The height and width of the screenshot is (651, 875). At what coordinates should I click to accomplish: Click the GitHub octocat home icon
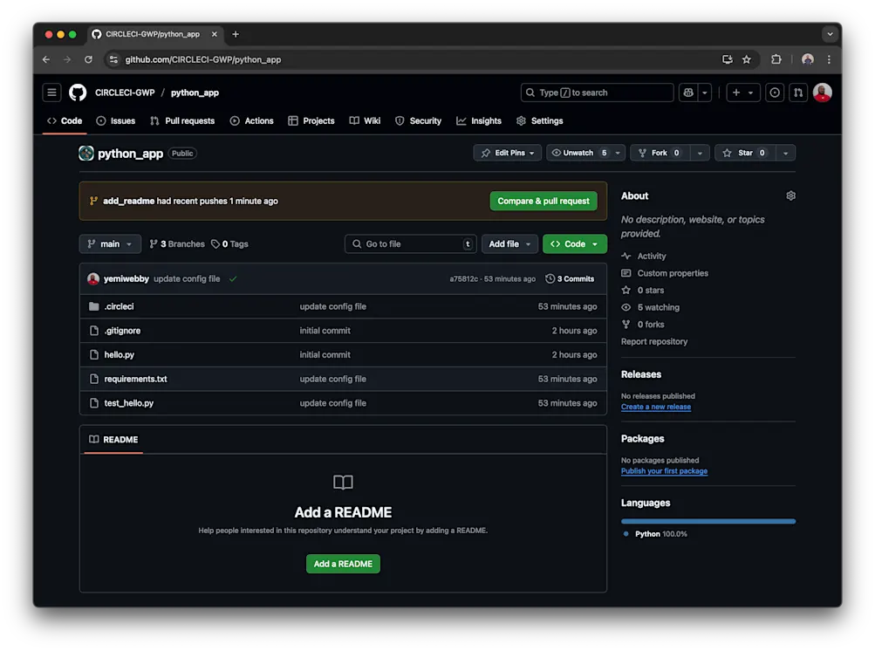77,93
